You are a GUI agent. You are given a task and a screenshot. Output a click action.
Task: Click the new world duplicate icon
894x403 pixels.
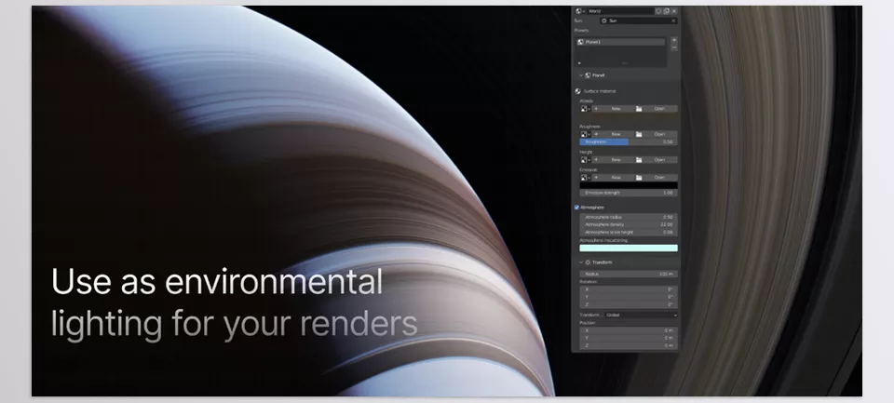pyautogui.click(x=666, y=11)
